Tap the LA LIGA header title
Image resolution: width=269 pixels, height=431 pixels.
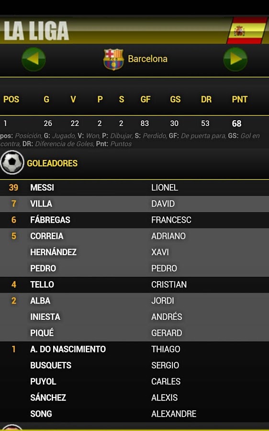(36, 31)
